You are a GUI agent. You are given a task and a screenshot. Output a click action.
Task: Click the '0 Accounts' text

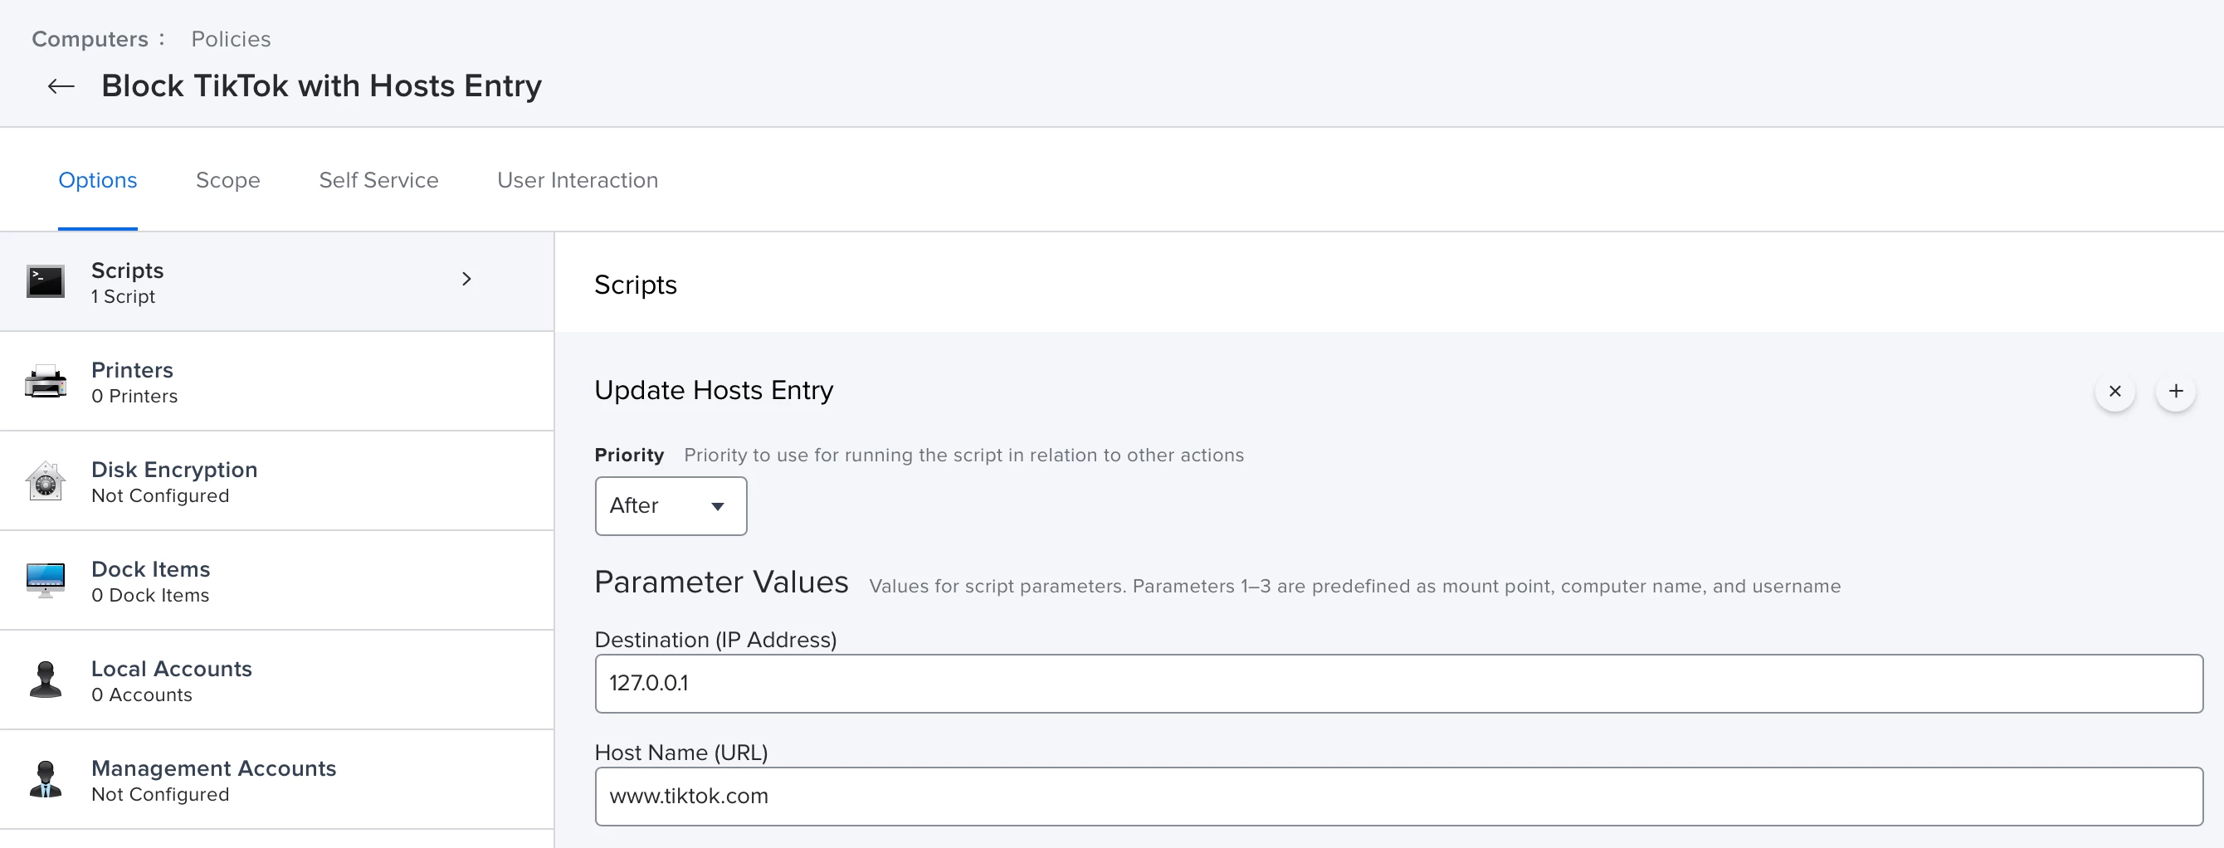(x=142, y=695)
